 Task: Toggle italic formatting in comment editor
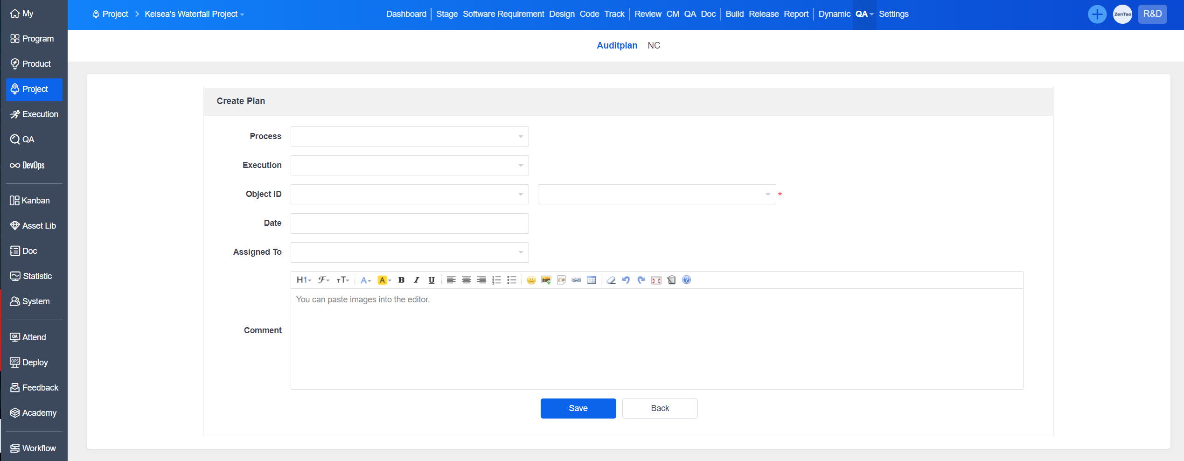pos(416,280)
